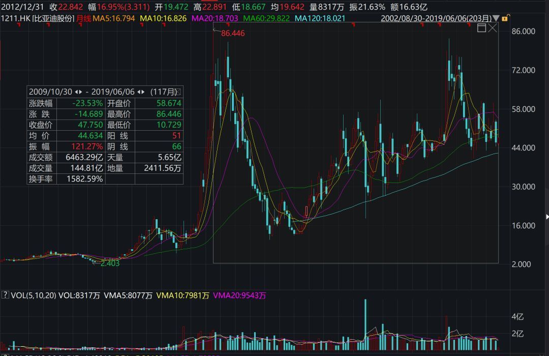Click the 86.446 high price marker

tap(233, 33)
